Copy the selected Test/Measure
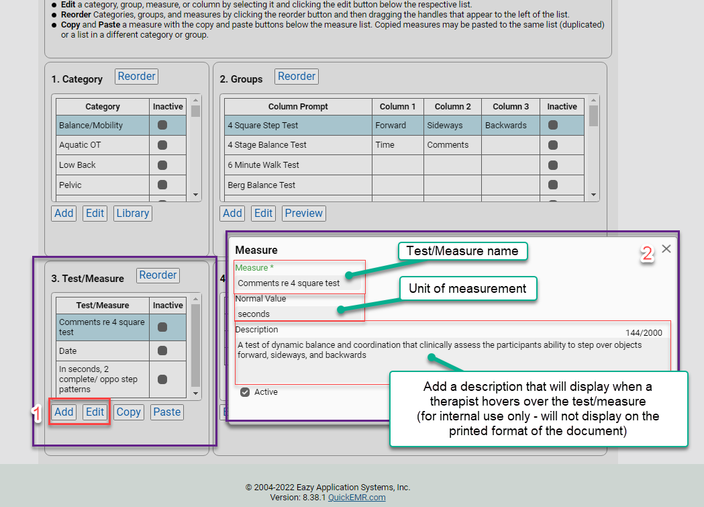The height and width of the screenshot is (507, 704). tap(128, 412)
